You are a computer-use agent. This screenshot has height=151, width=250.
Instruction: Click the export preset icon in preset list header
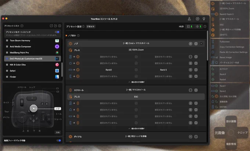(x=51, y=26)
